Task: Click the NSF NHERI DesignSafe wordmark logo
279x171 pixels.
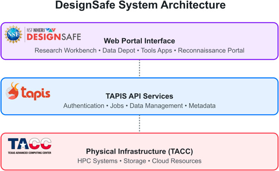Action: (54, 34)
